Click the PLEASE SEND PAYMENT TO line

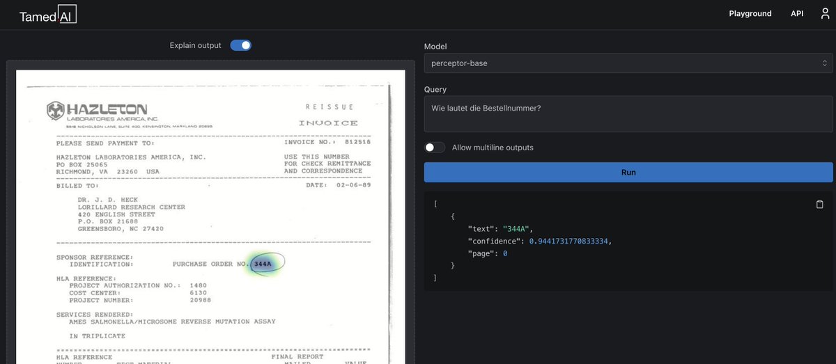[x=105, y=143]
